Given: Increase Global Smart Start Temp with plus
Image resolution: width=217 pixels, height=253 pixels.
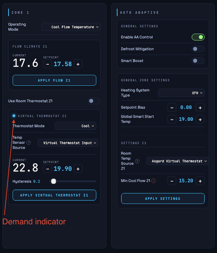Looking at the screenshot, I should coord(200,119).
